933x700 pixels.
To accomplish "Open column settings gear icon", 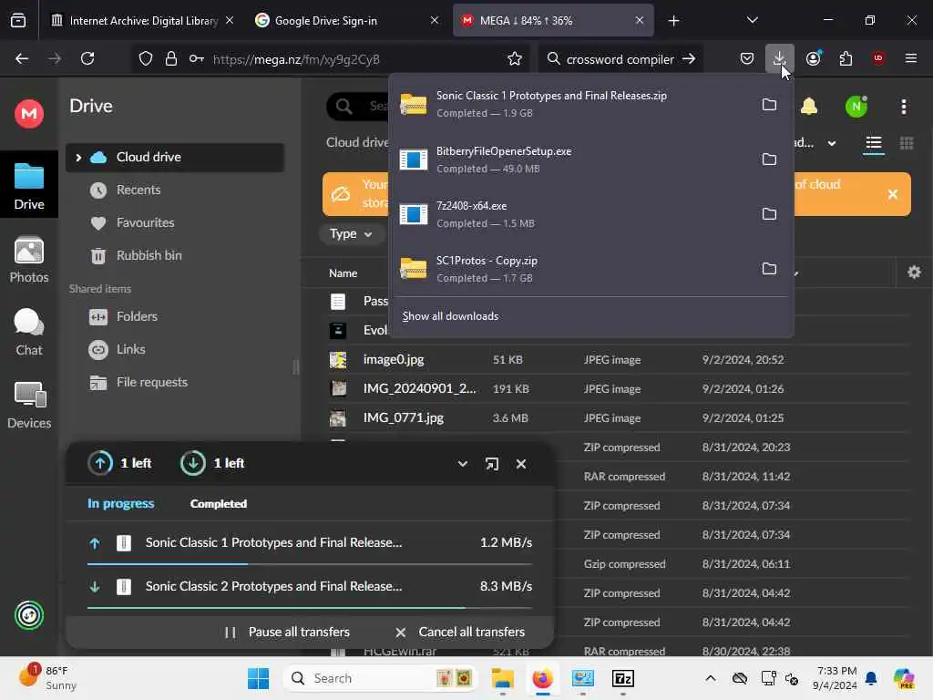I will pyautogui.click(x=914, y=273).
